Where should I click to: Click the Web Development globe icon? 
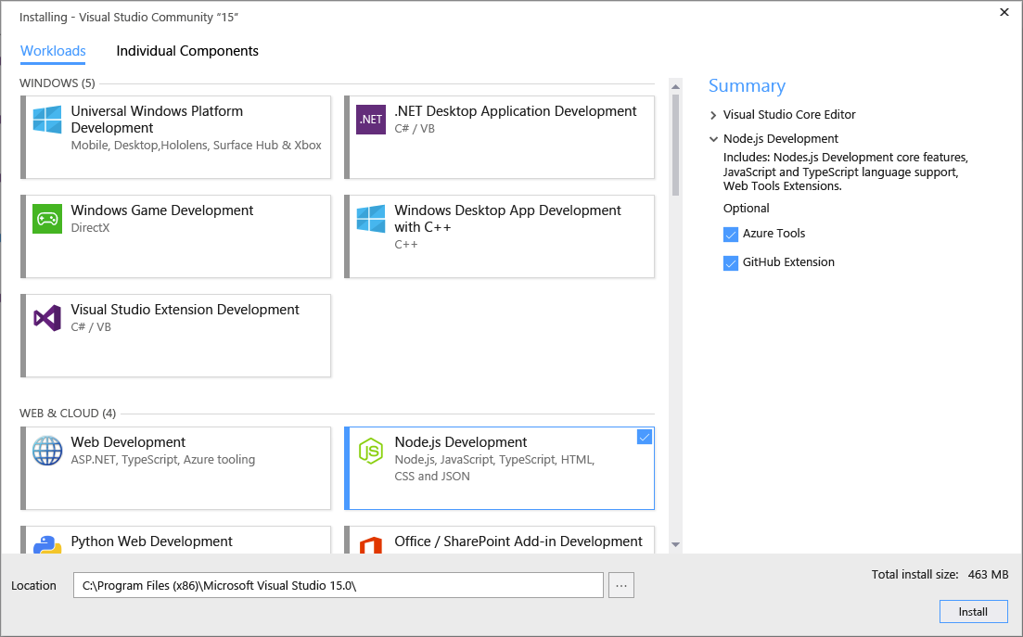(47, 451)
